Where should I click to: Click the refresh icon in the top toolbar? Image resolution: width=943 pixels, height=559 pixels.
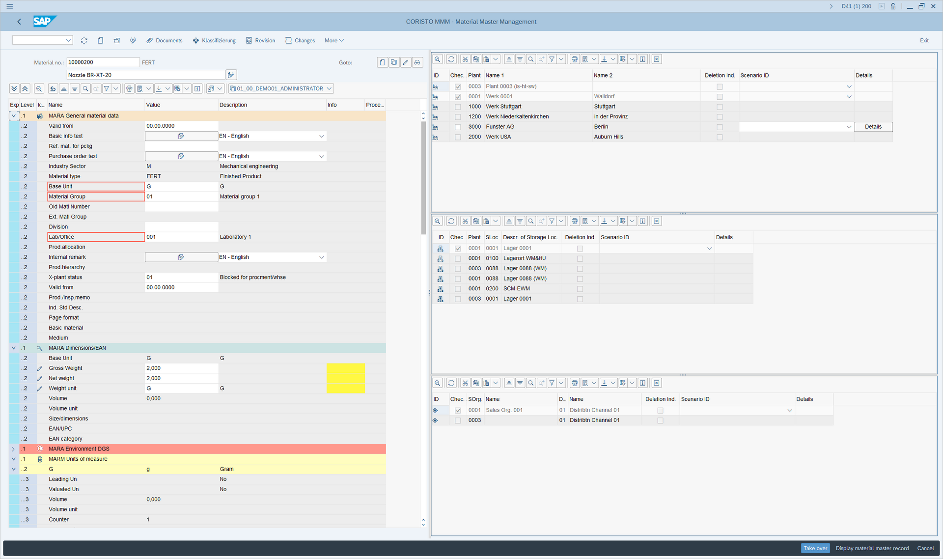tap(84, 40)
